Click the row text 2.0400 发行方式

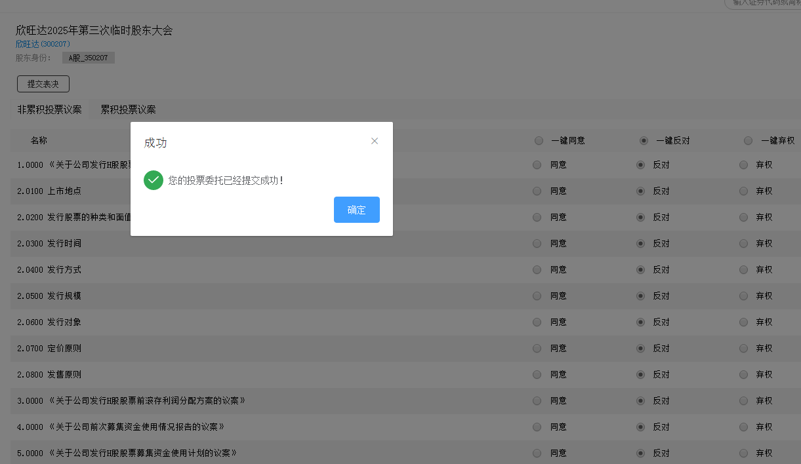pos(49,269)
